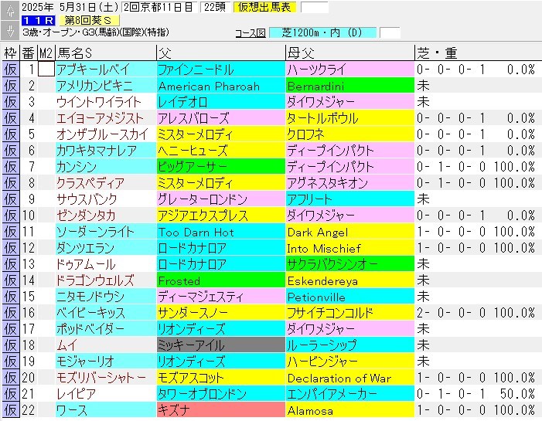
Task: Click the 仮 frame cell for row 22
Action: pos(10,410)
